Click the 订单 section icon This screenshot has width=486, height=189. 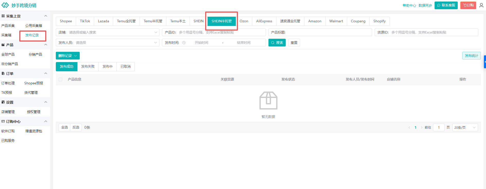[3, 73]
